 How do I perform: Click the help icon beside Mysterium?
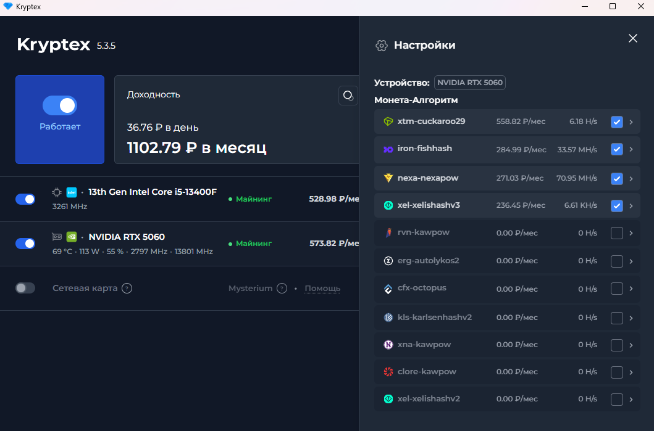(x=282, y=288)
